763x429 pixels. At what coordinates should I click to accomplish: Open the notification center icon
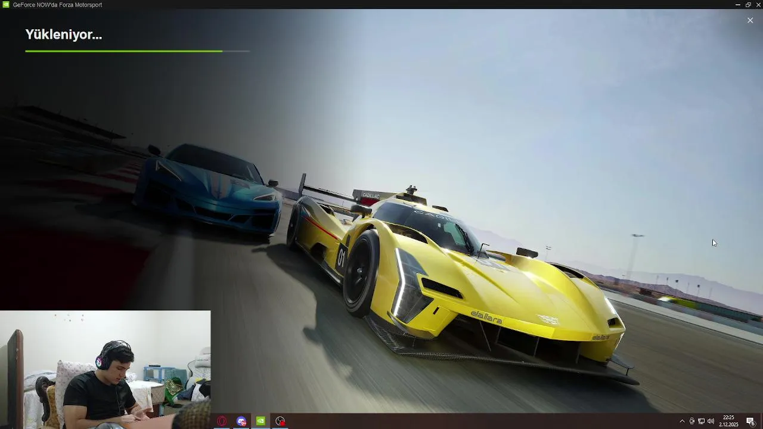pyautogui.click(x=750, y=421)
